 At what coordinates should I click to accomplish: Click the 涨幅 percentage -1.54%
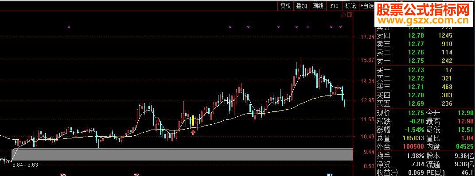click(x=414, y=130)
